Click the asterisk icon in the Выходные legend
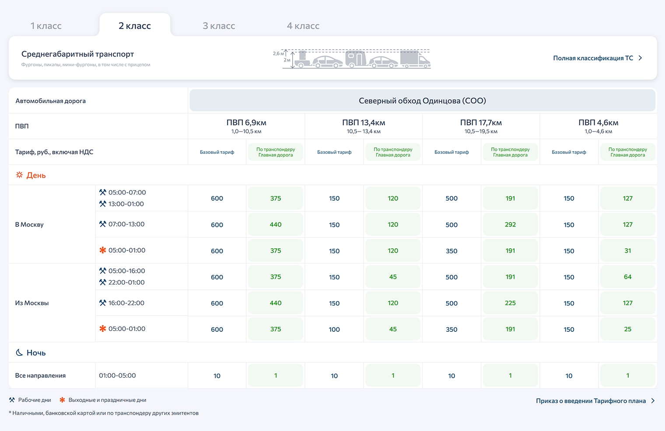Image resolution: width=665 pixels, height=431 pixels. [x=62, y=400]
